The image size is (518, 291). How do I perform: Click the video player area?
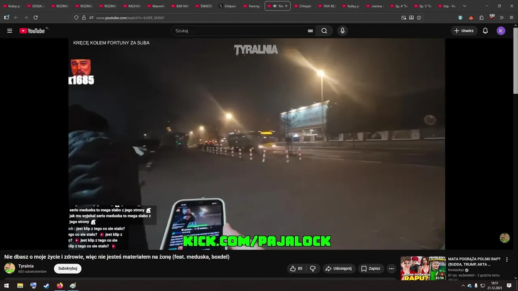[x=257, y=144]
